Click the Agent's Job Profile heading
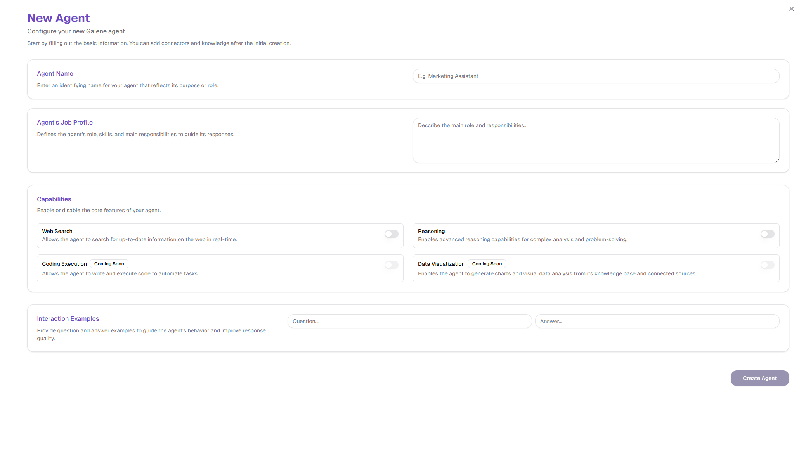 click(65, 122)
